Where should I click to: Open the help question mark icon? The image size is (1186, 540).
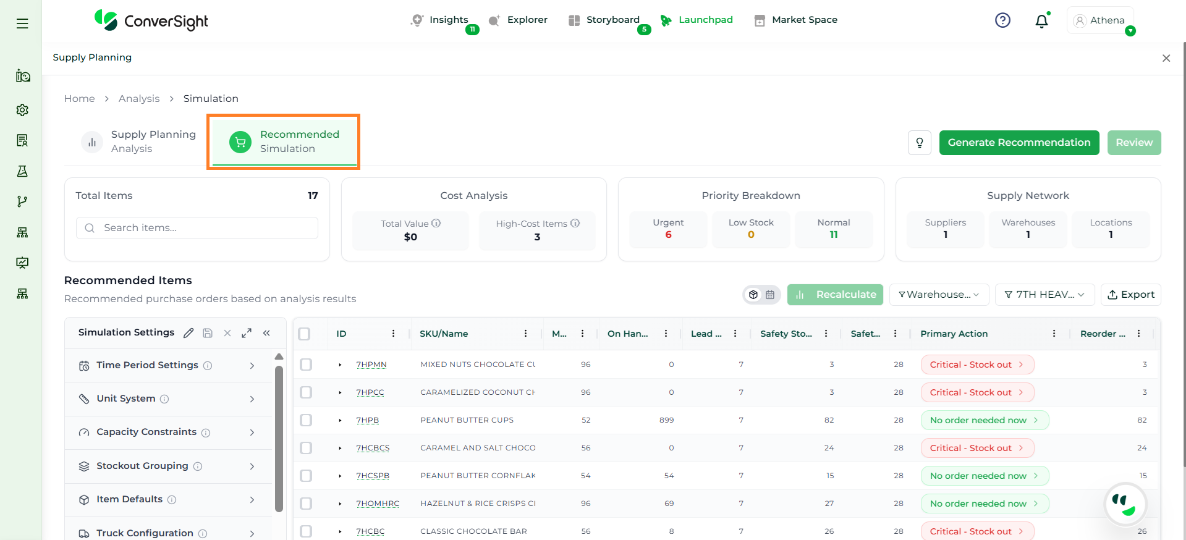pyautogui.click(x=1002, y=20)
